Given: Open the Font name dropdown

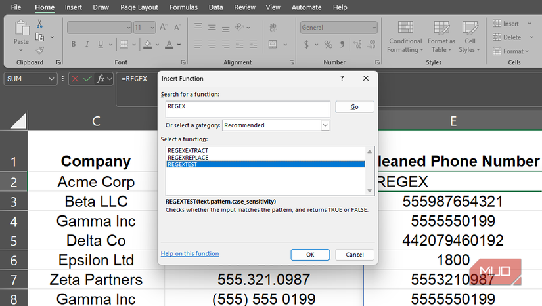Looking at the screenshot, I should (129, 28).
